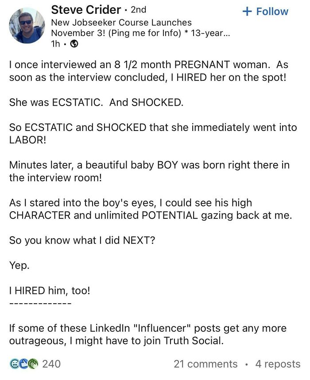Open Steve Crider's profile name
This screenshot has height=380, width=310.
86,10
